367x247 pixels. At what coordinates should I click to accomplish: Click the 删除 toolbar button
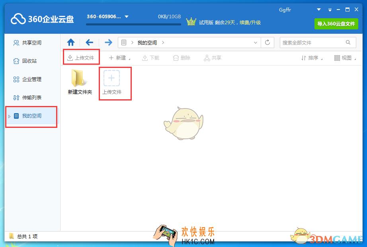[x=182, y=58]
